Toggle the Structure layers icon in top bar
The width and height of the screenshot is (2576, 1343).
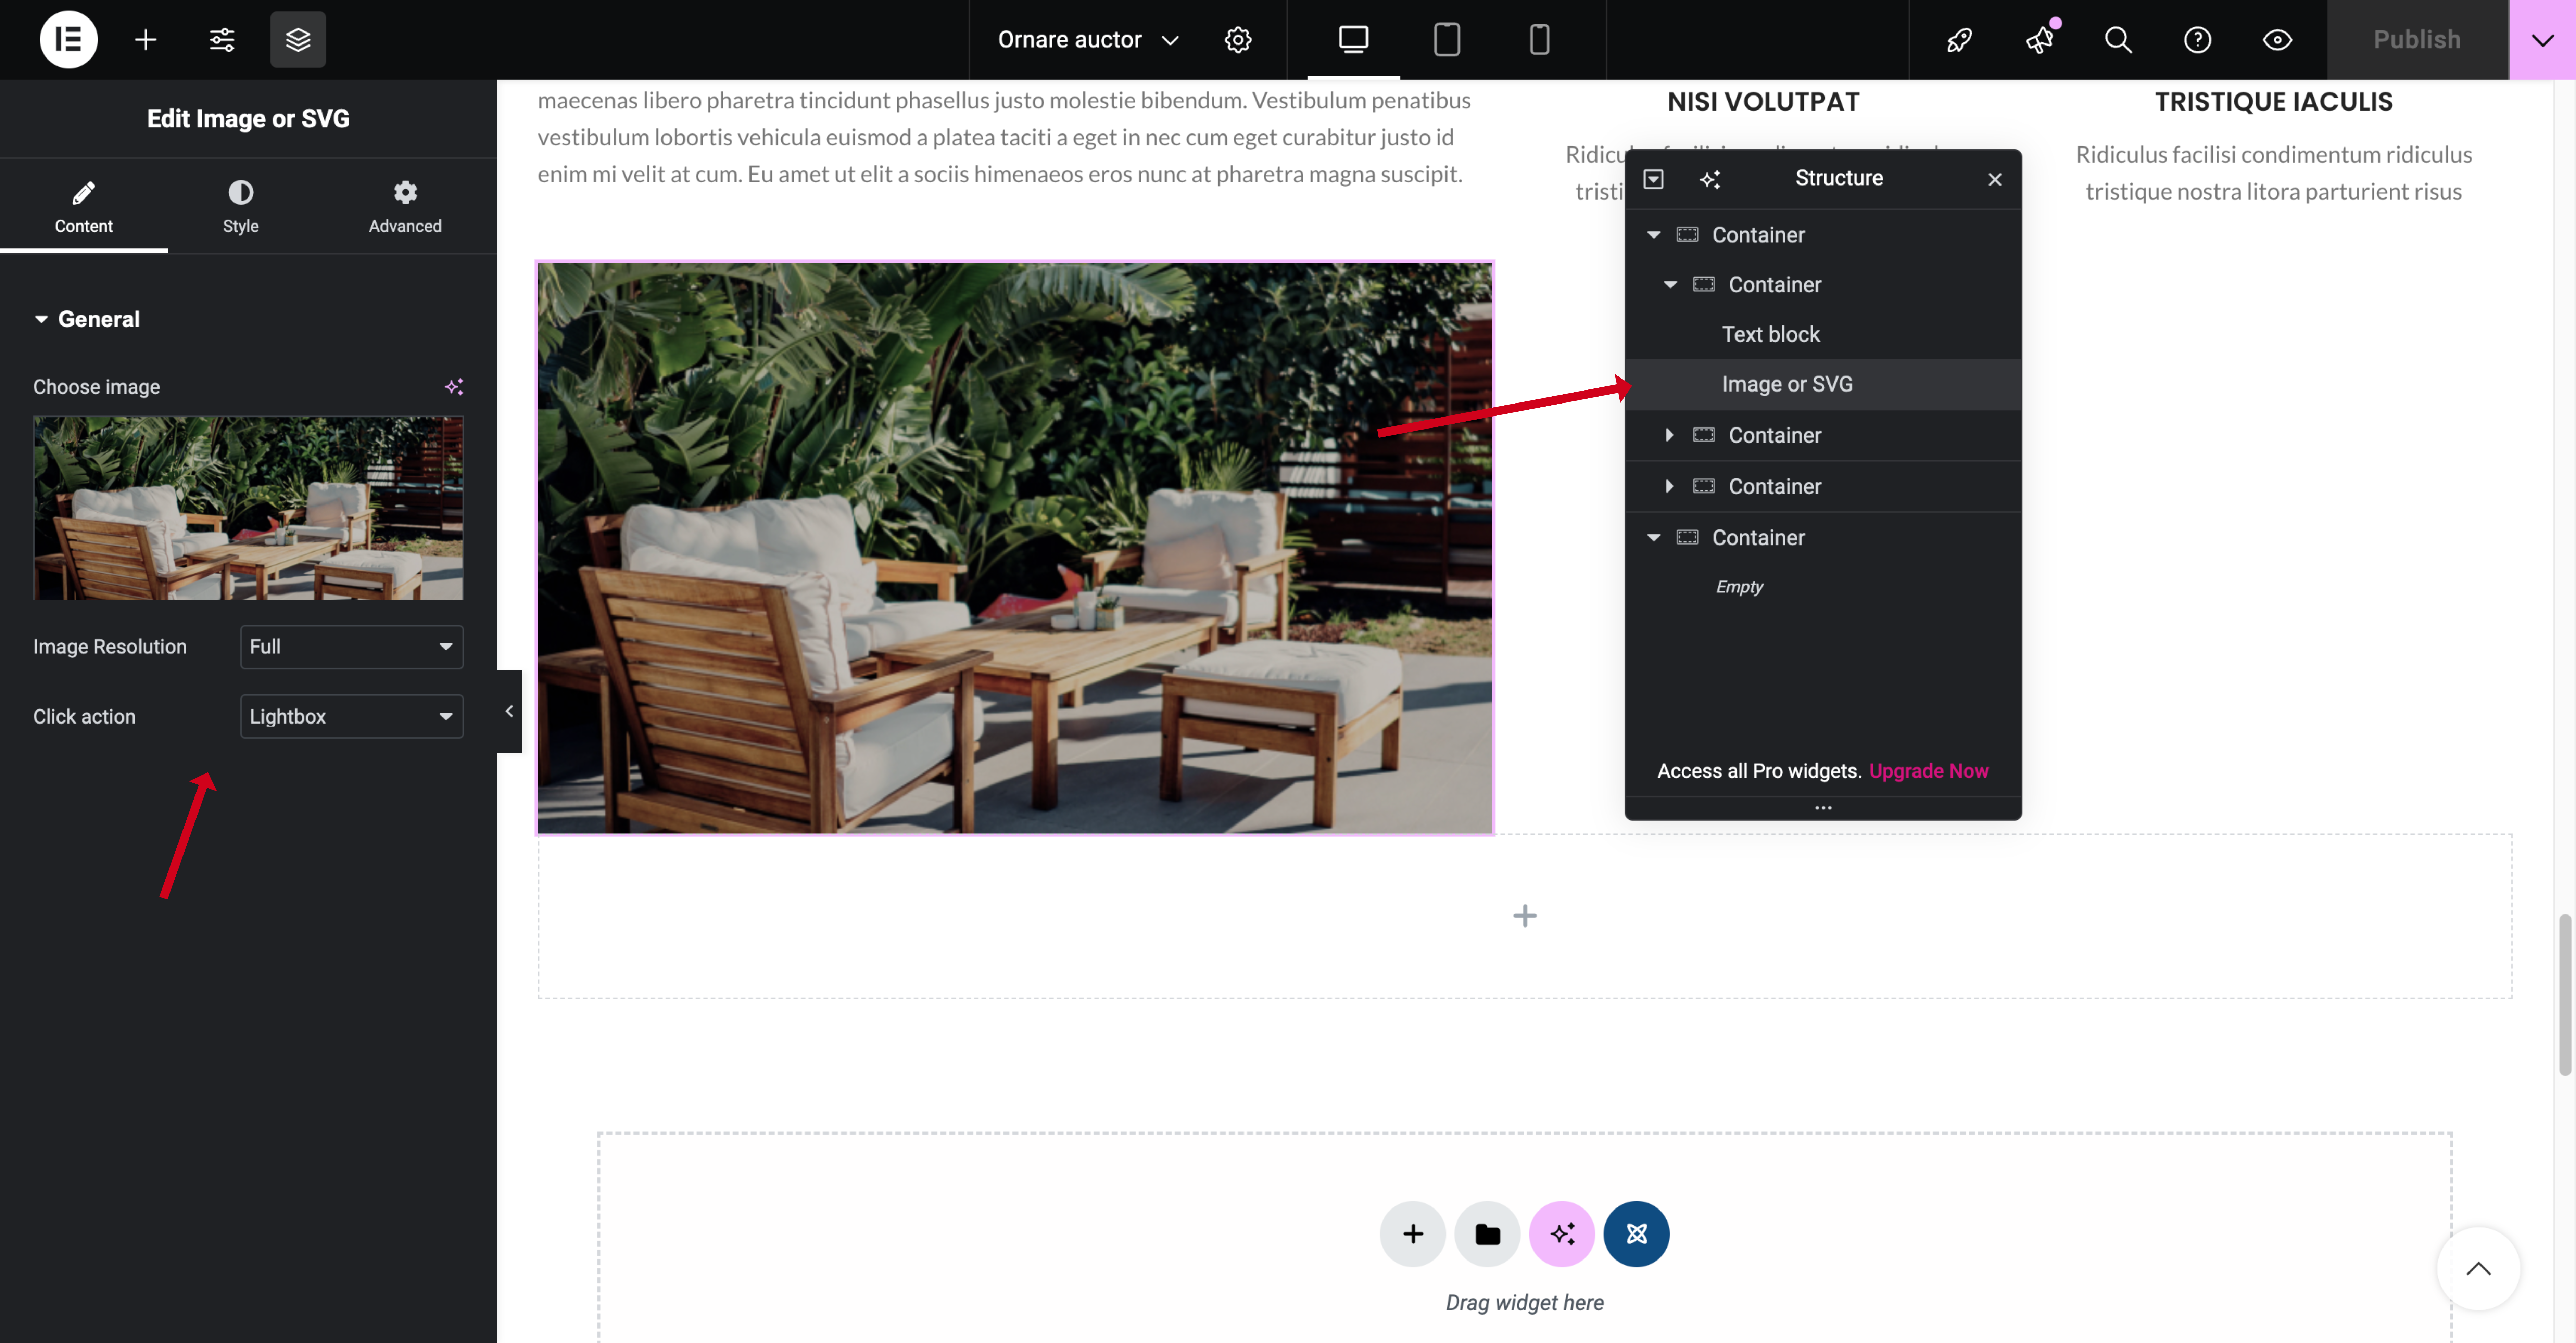coord(298,40)
